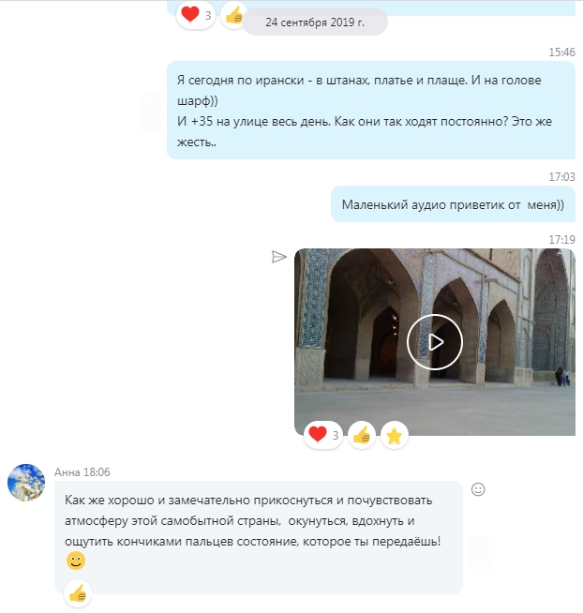Click the smiley emoji in Anna's message

76,561
